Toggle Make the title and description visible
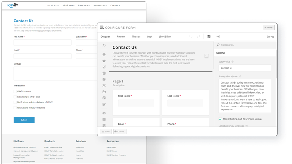 pyautogui.click(x=220, y=119)
